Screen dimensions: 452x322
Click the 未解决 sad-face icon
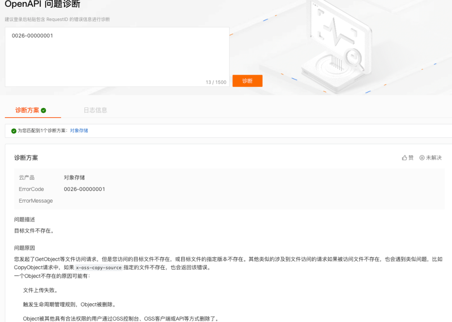tap(422, 157)
